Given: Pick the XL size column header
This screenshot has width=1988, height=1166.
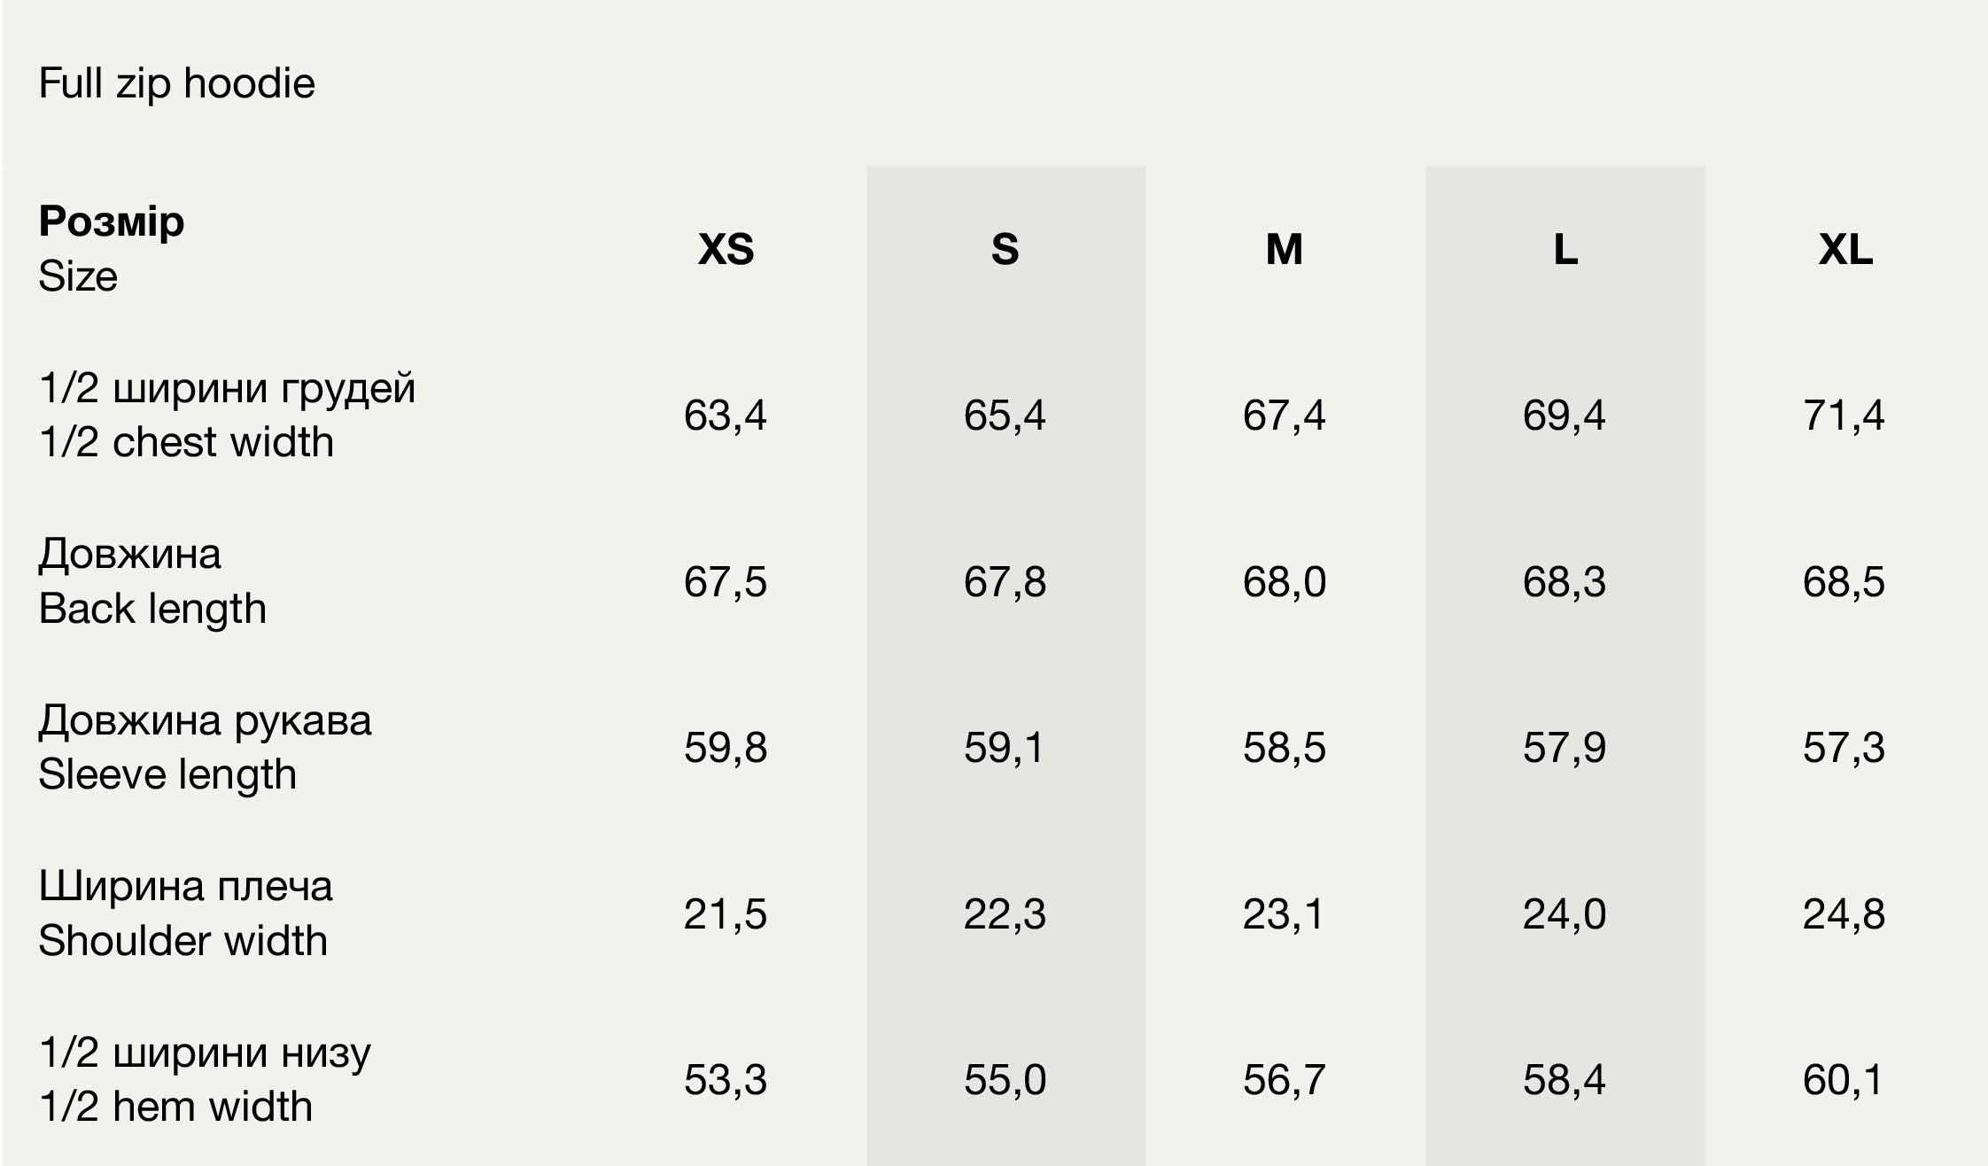Looking at the screenshot, I should (1844, 249).
